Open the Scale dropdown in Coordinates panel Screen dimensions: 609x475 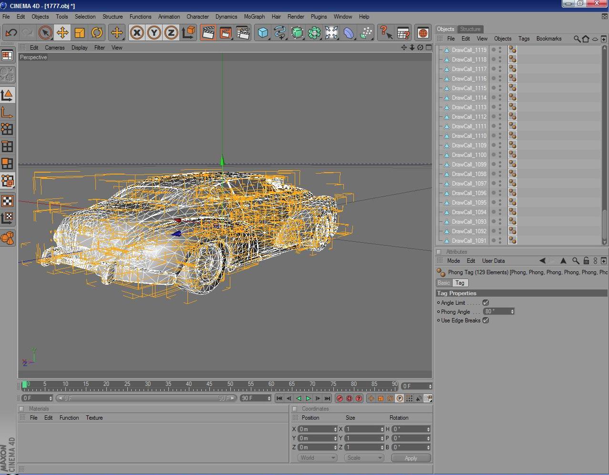click(x=363, y=457)
